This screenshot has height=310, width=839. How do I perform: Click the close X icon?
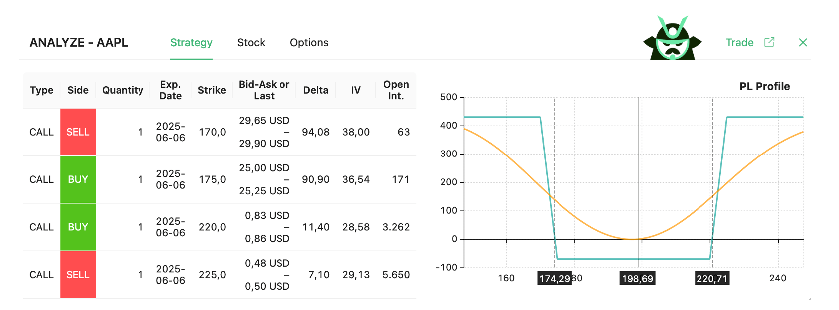[x=803, y=42]
